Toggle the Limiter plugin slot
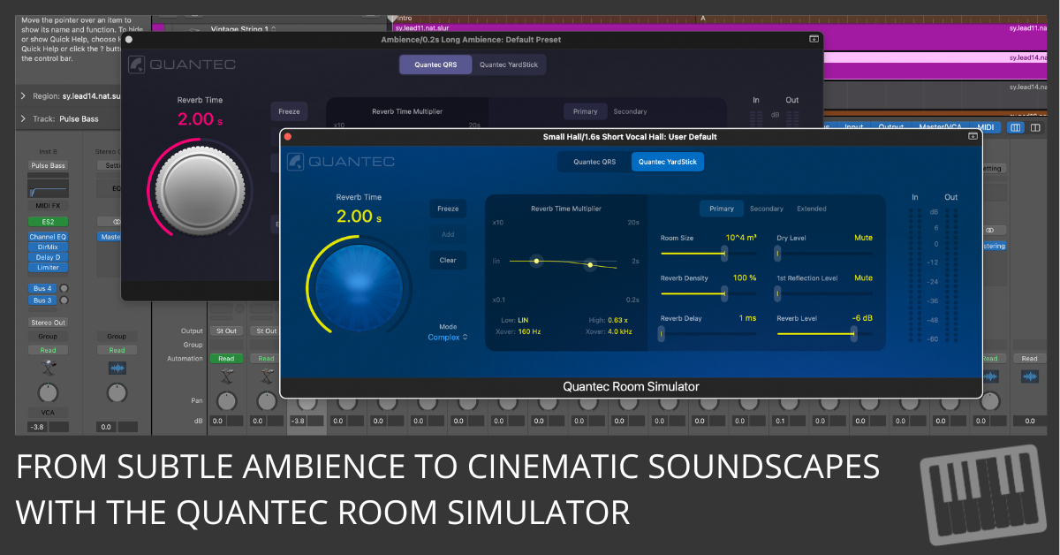The width and height of the screenshot is (1060, 555). pyautogui.click(x=48, y=267)
